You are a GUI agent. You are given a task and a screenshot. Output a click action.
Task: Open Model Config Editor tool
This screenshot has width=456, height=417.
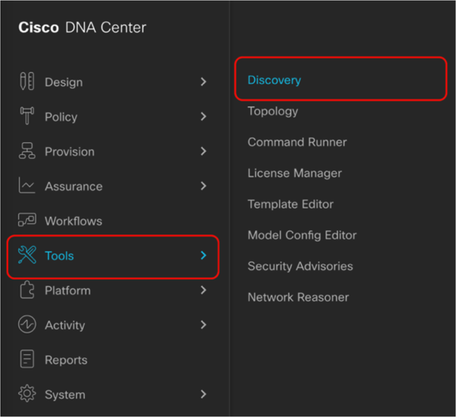coord(302,235)
